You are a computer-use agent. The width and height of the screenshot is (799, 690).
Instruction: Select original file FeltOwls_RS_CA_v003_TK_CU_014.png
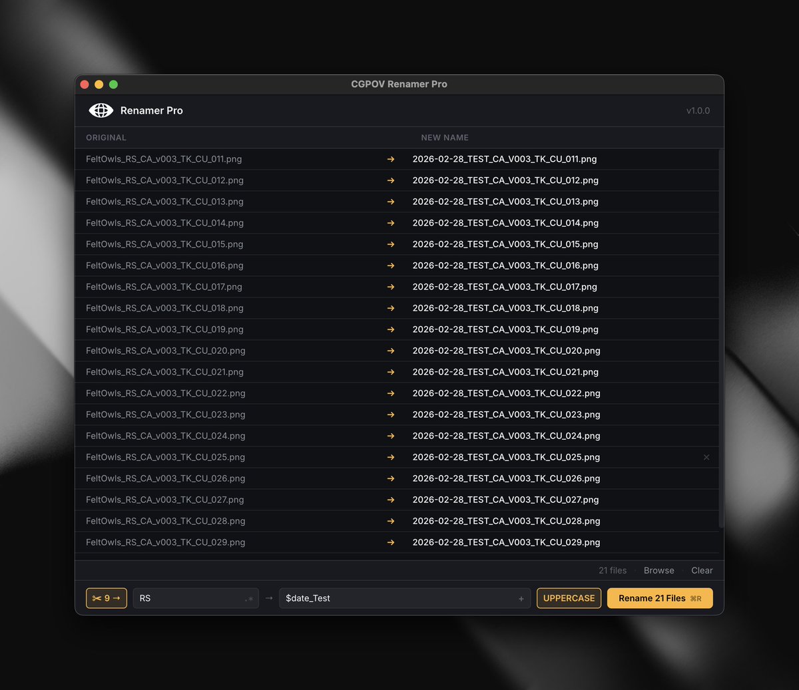(164, 223)
